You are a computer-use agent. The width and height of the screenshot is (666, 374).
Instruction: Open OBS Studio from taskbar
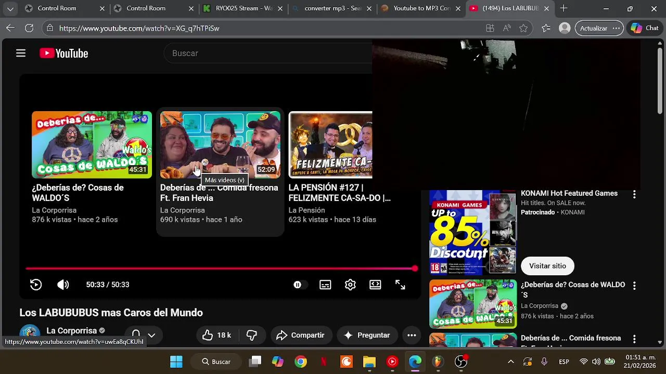pos(461,362)
